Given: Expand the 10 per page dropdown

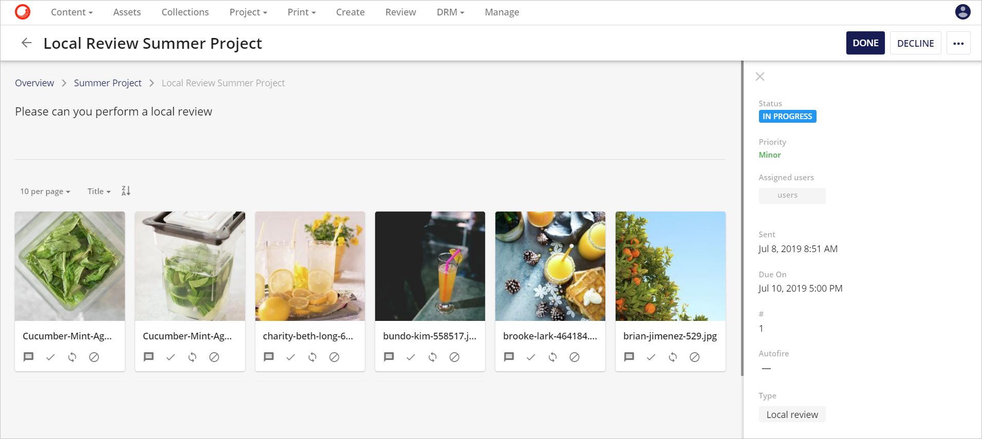Looking at the screenshot, I should 45,192.
